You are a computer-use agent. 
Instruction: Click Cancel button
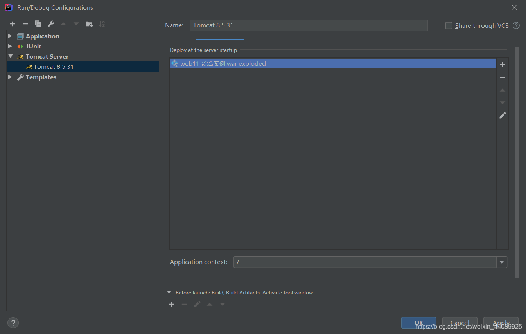[460, 323]
